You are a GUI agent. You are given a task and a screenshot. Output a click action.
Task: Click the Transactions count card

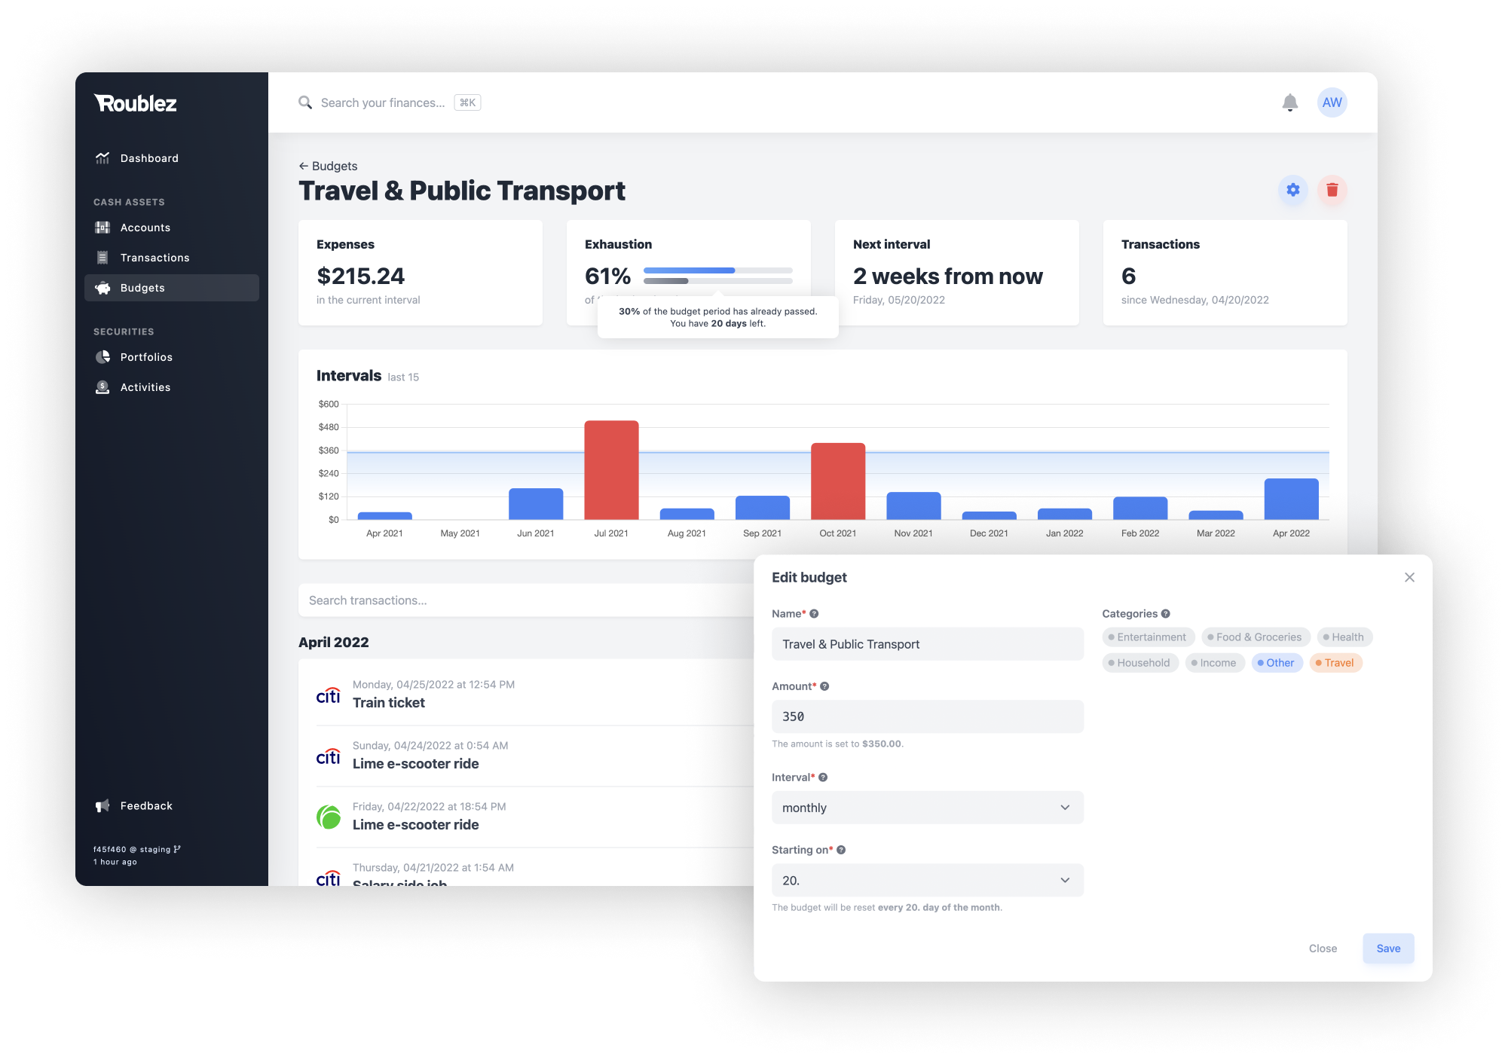(1225, 273)
